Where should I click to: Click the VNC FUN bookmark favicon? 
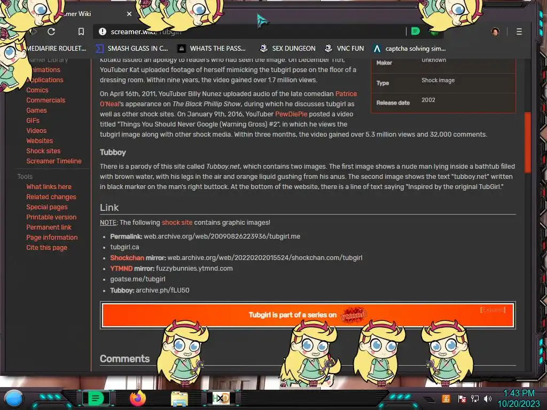coord(329,49)
